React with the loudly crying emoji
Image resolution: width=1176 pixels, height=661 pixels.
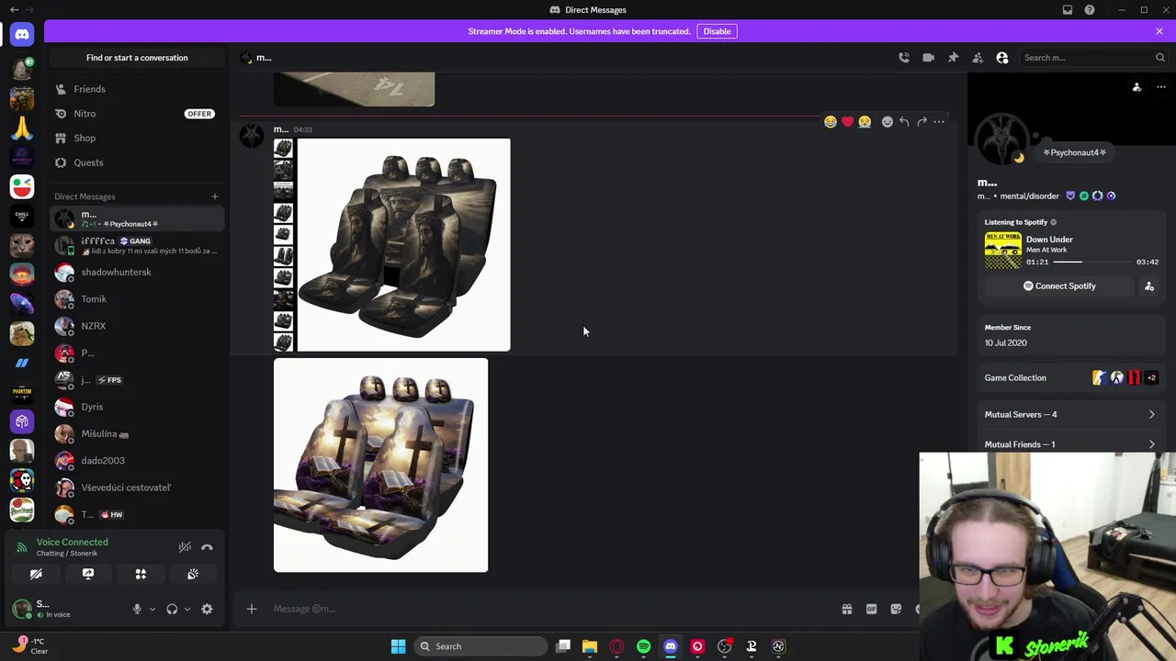(x=865, y=122)
